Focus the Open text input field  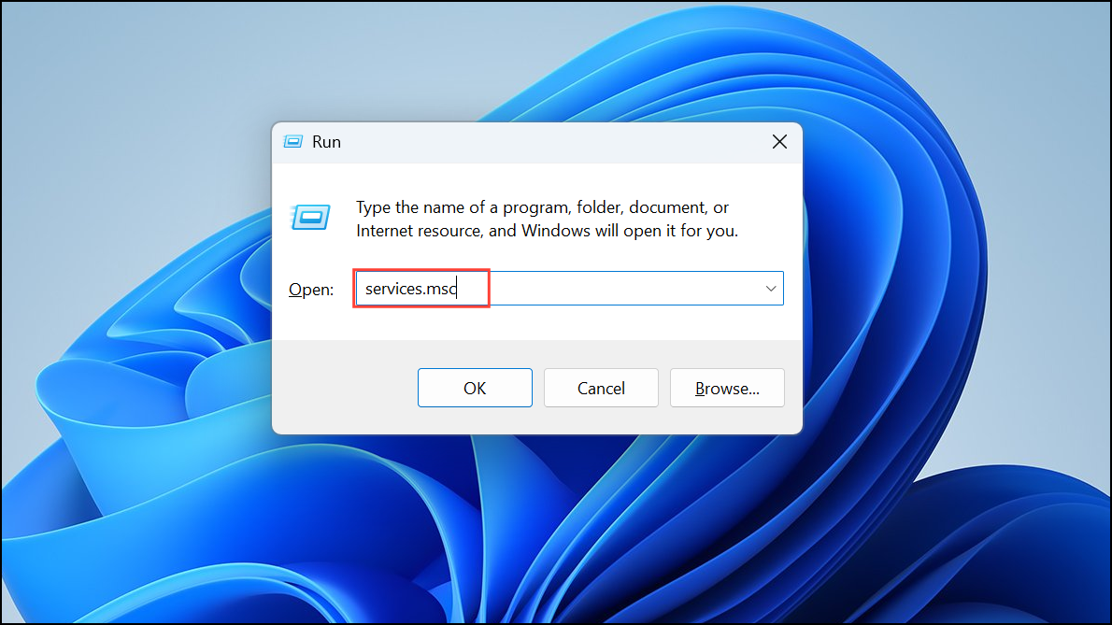569,289
